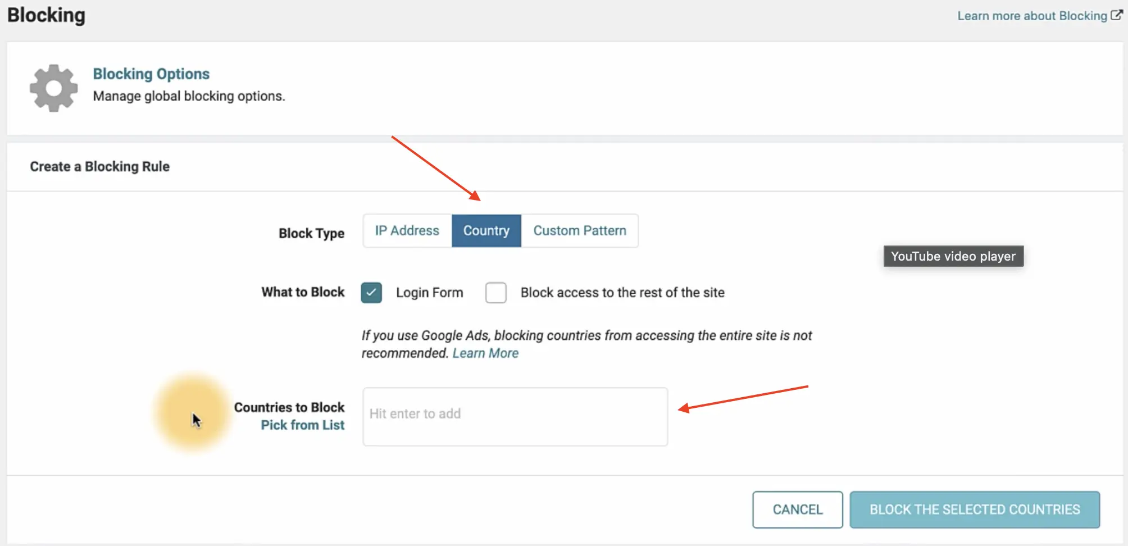Screen dimensions: 1128x546
Task: Open the Google Ads Learn More link
Action: pos(485,353)
